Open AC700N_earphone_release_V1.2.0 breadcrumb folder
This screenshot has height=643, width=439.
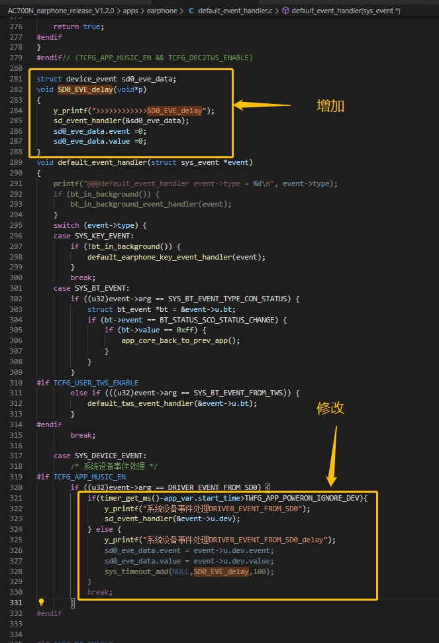[61, 11]
